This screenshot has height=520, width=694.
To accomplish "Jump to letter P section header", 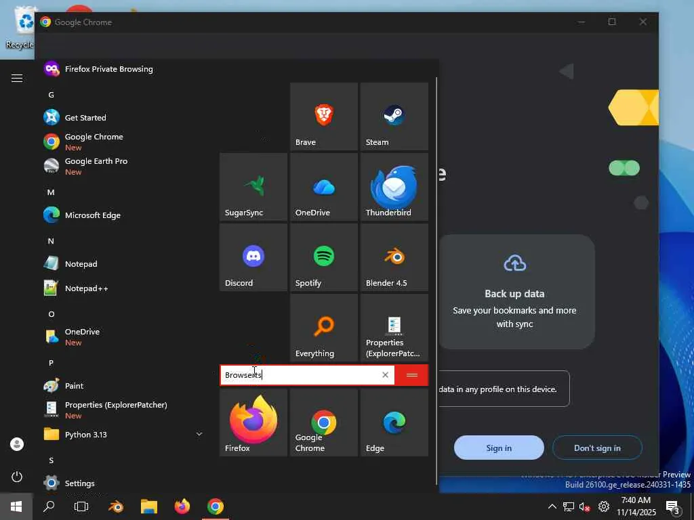I will pos(51,363).
